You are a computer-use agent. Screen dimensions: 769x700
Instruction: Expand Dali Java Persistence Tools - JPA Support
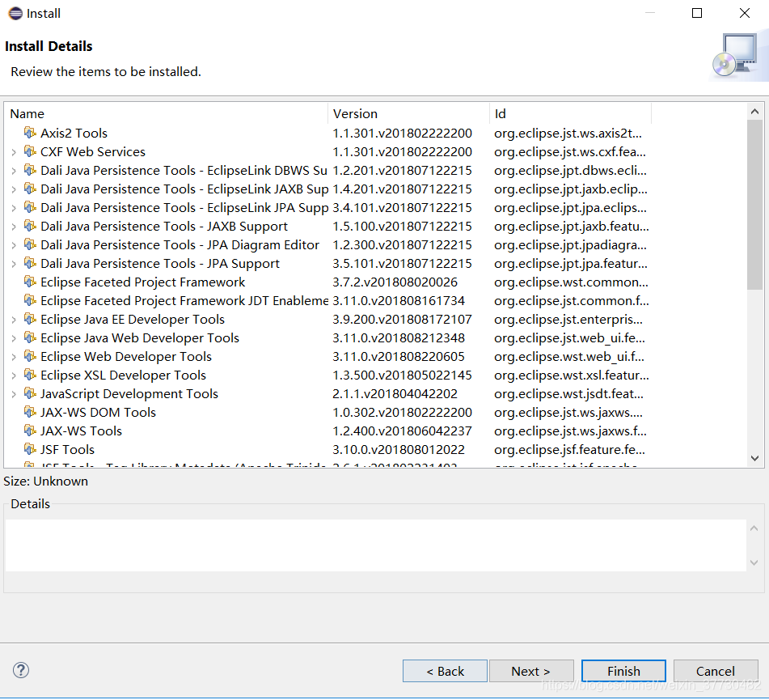pyautogui.click(x=14, y=264)
